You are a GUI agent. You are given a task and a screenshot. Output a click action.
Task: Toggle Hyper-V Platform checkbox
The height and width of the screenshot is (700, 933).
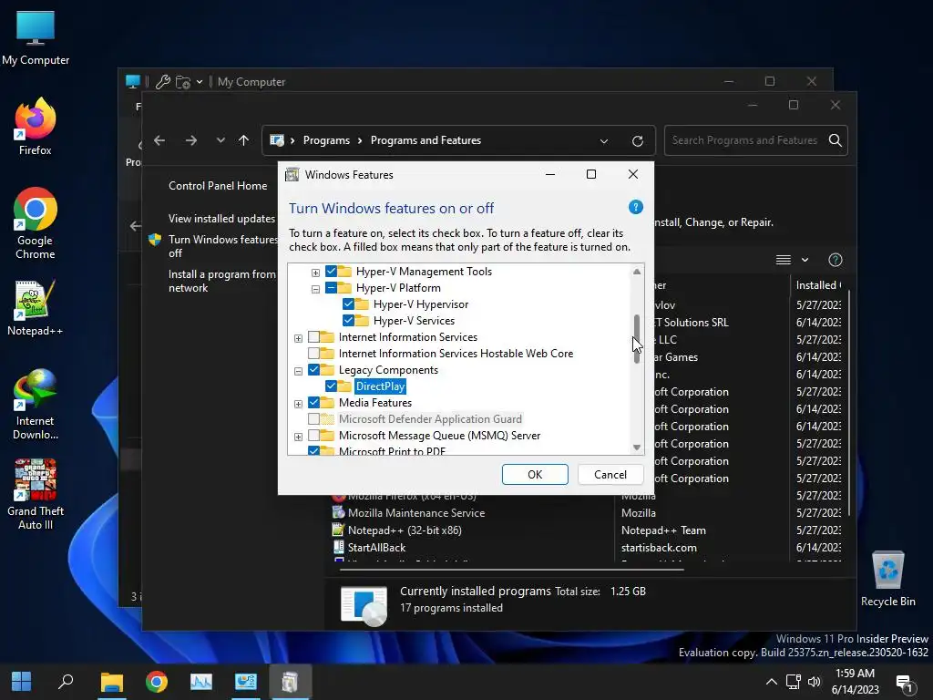(332, 288)
